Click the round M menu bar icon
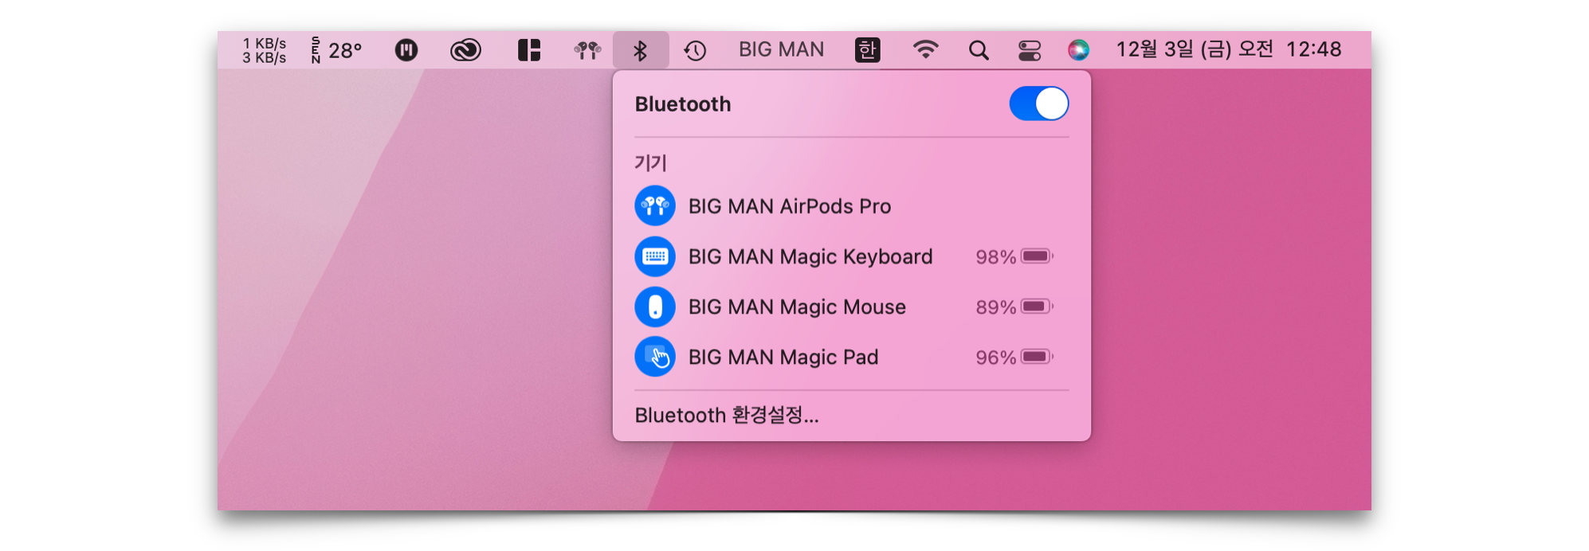The height and width of the screenshot is (551, 1589). coord(406,50)
